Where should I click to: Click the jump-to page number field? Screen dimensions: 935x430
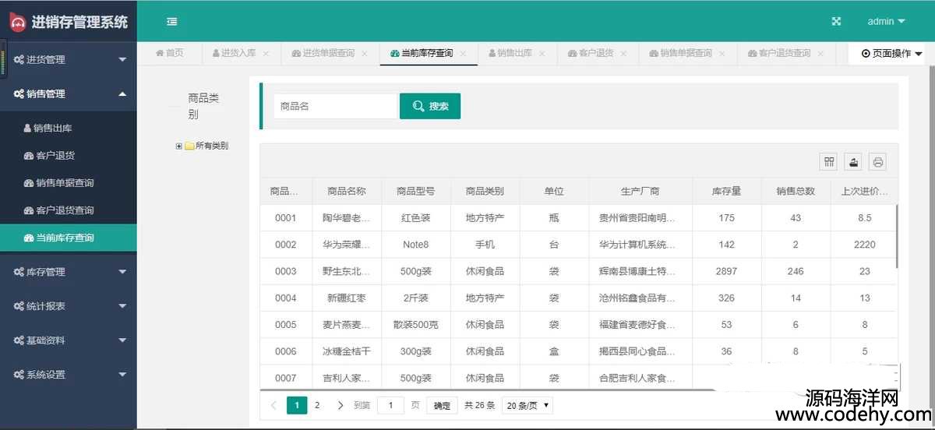click(x=390, y=405)
